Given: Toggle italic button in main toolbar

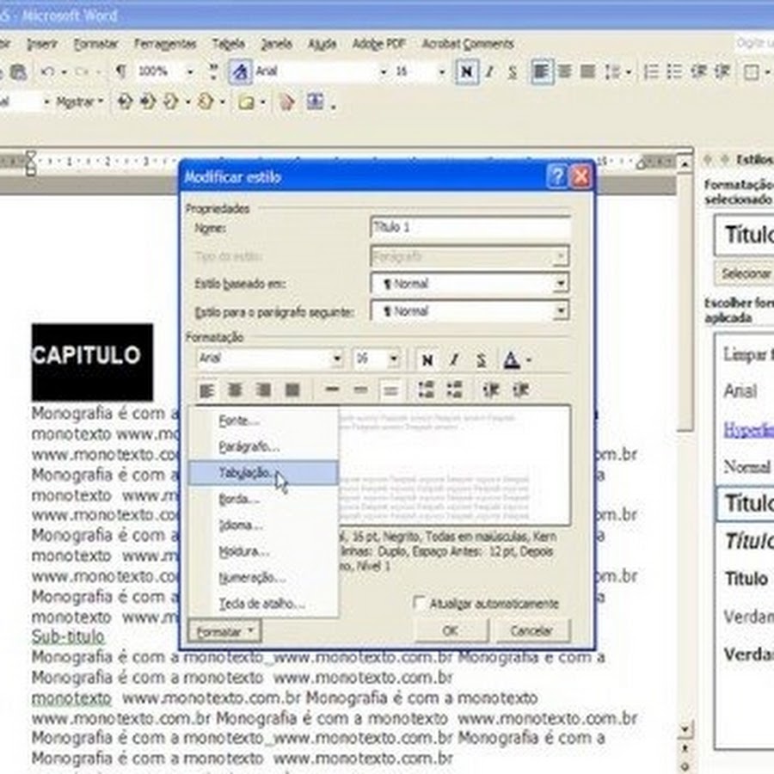Looking at the screenshot, I should [x=489, y=72].
